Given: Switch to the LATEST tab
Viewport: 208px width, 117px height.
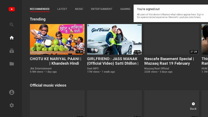Looking at the screenshot, I should pyautogui.click(x=62, y=9).
